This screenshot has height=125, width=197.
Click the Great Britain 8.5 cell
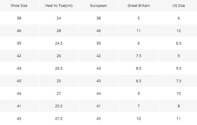coord(139,68)
